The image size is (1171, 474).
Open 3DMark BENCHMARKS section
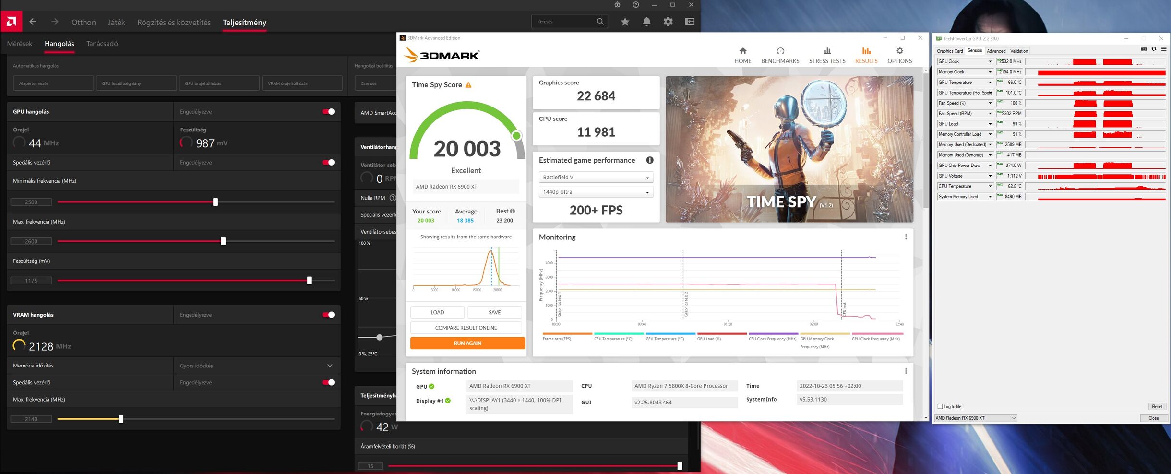point(780,56)
